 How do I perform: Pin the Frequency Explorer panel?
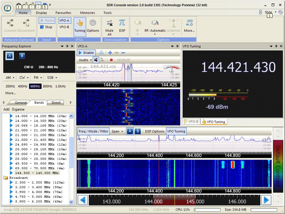coord(67,46)
